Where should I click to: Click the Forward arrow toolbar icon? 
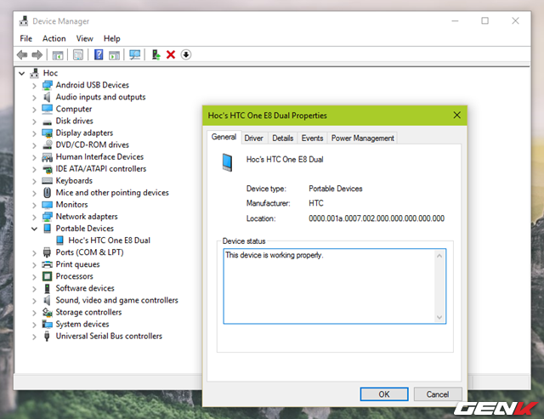click(x=37, y=54)
